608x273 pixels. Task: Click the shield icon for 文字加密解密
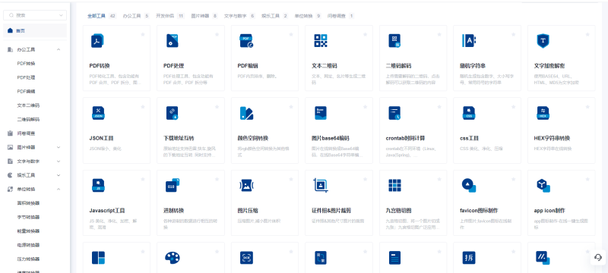(543, 41)
